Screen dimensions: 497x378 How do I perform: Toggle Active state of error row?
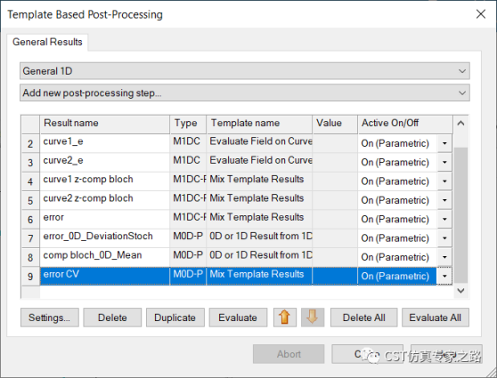click(x=397, y=219)
